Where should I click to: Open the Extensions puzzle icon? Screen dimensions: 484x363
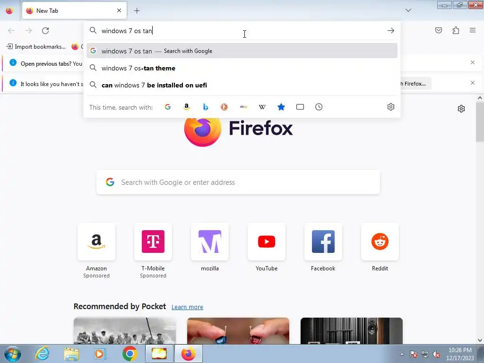point(456,30)
